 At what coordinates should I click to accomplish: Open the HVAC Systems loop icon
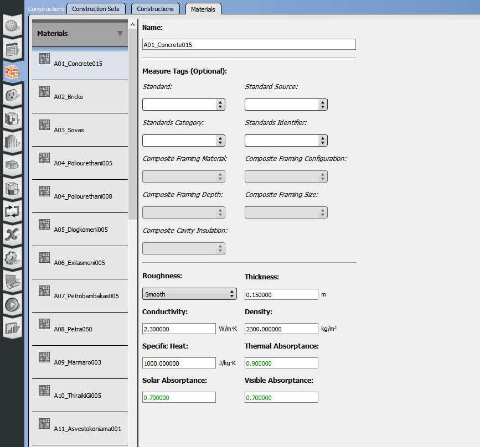click(x=12, y=211)
